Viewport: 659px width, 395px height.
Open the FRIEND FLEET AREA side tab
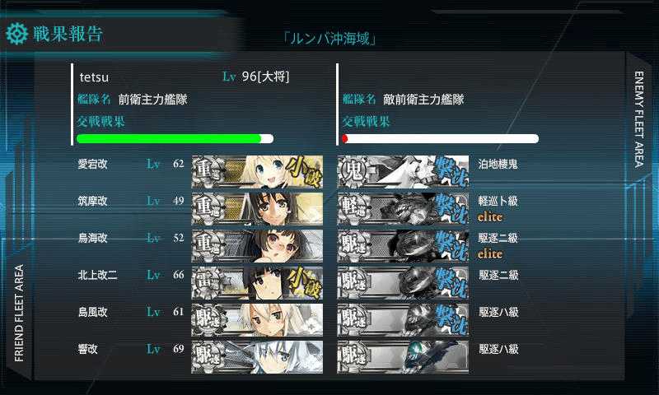pyautogui.click(x=19, y=313)
